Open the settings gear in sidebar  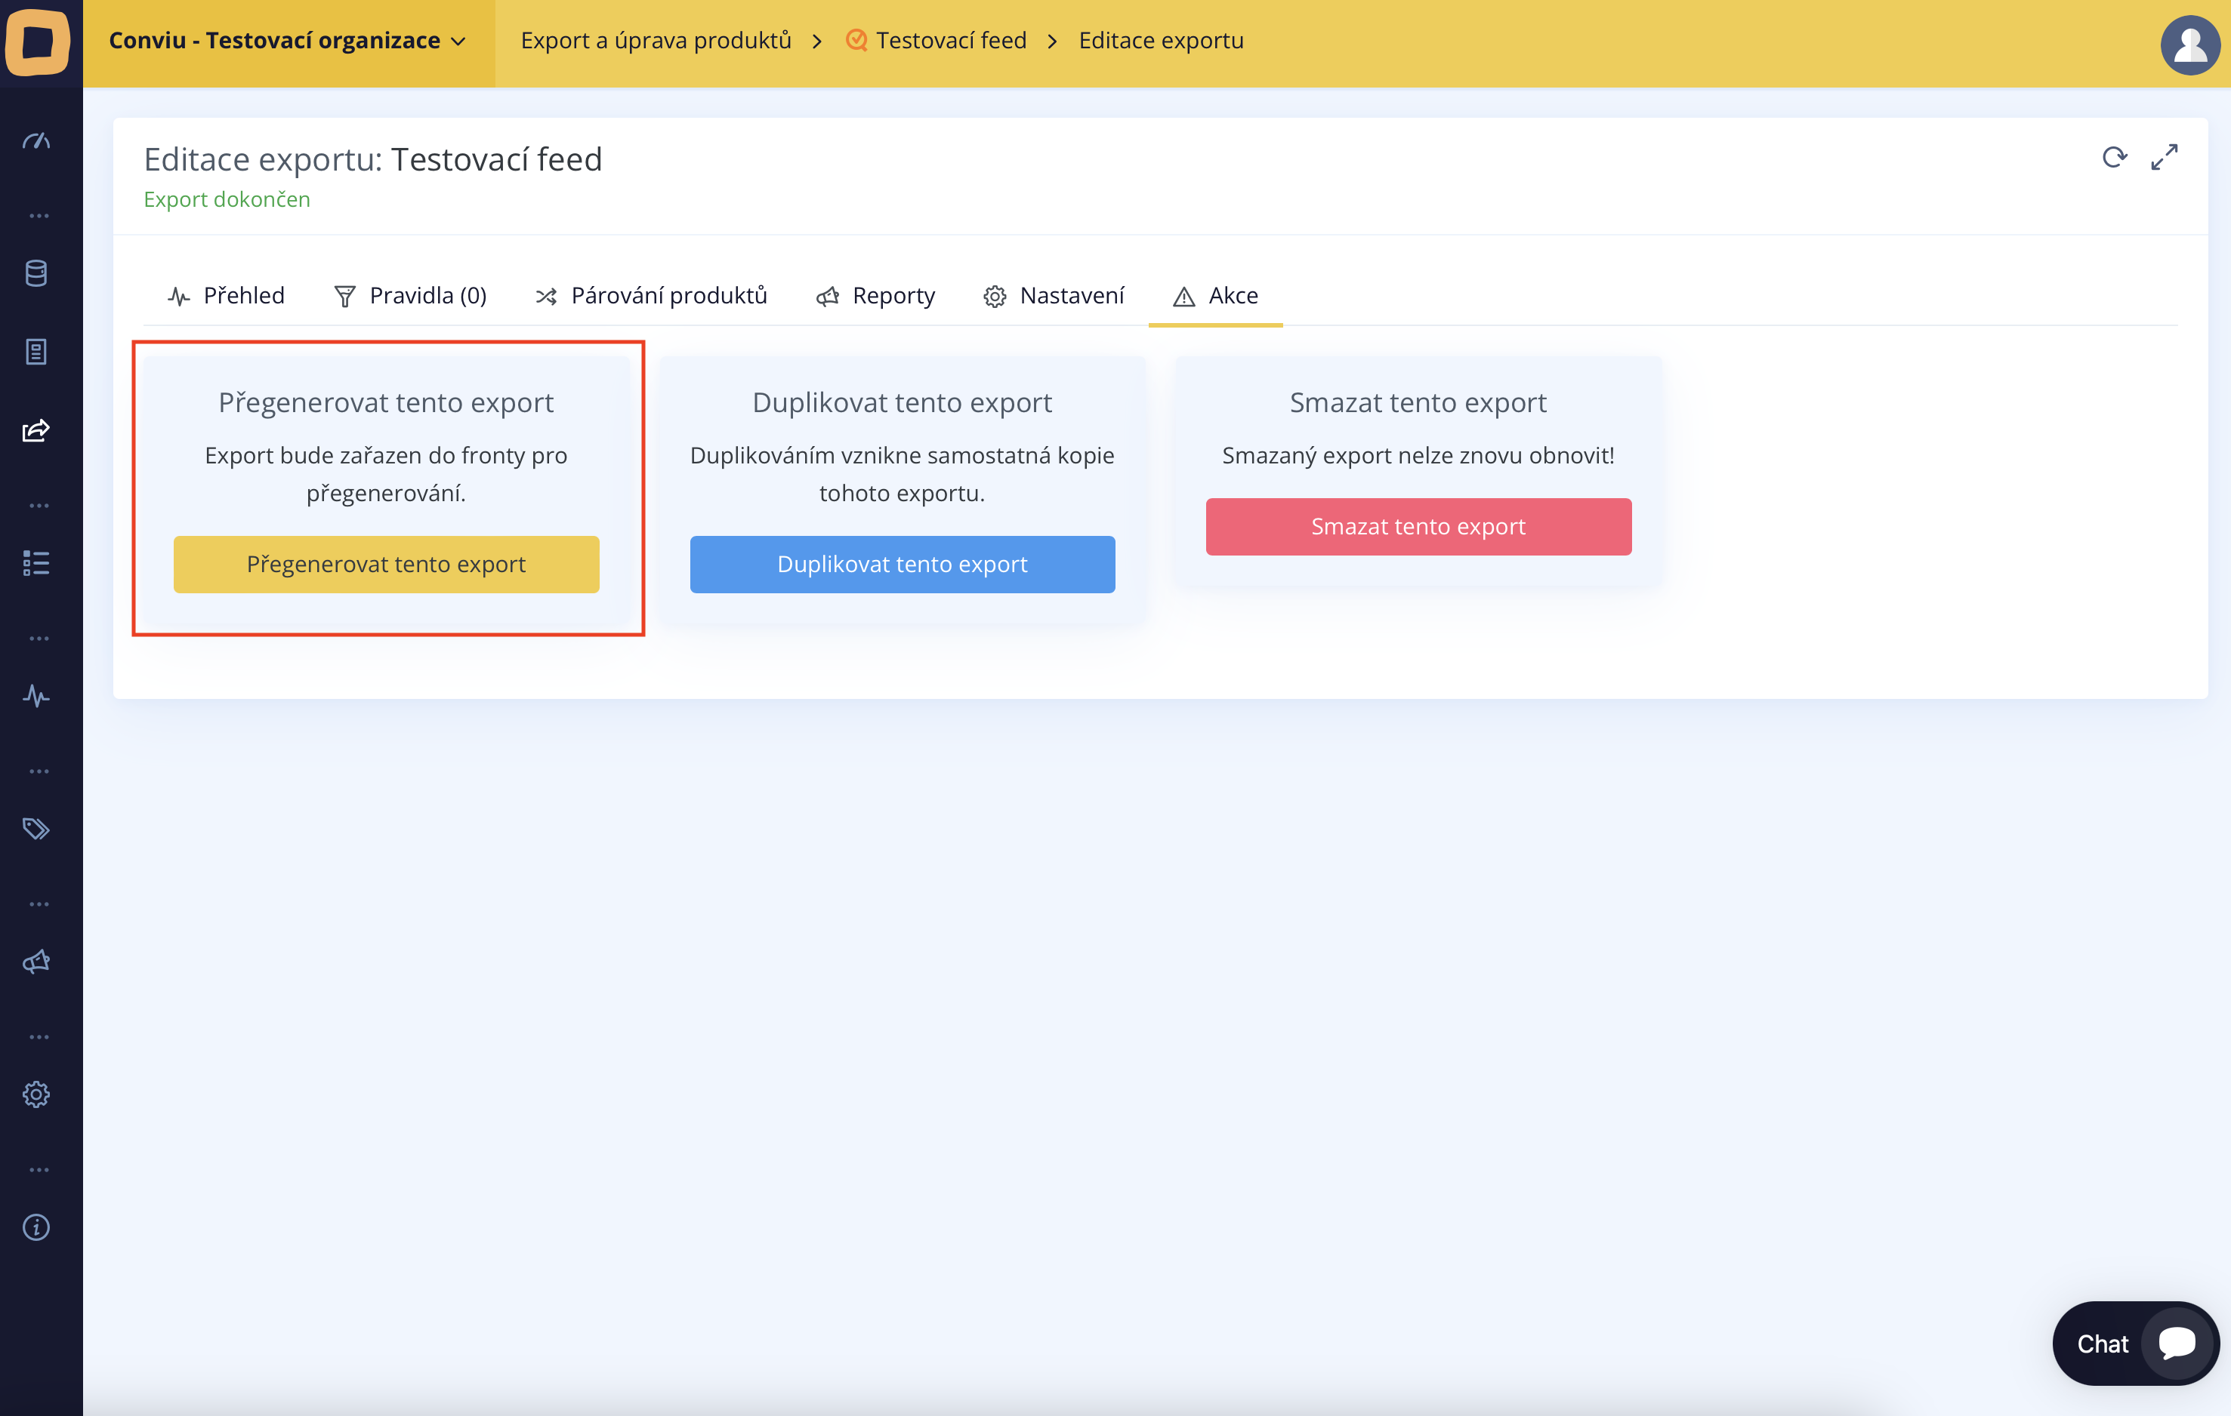(37, 1094)
